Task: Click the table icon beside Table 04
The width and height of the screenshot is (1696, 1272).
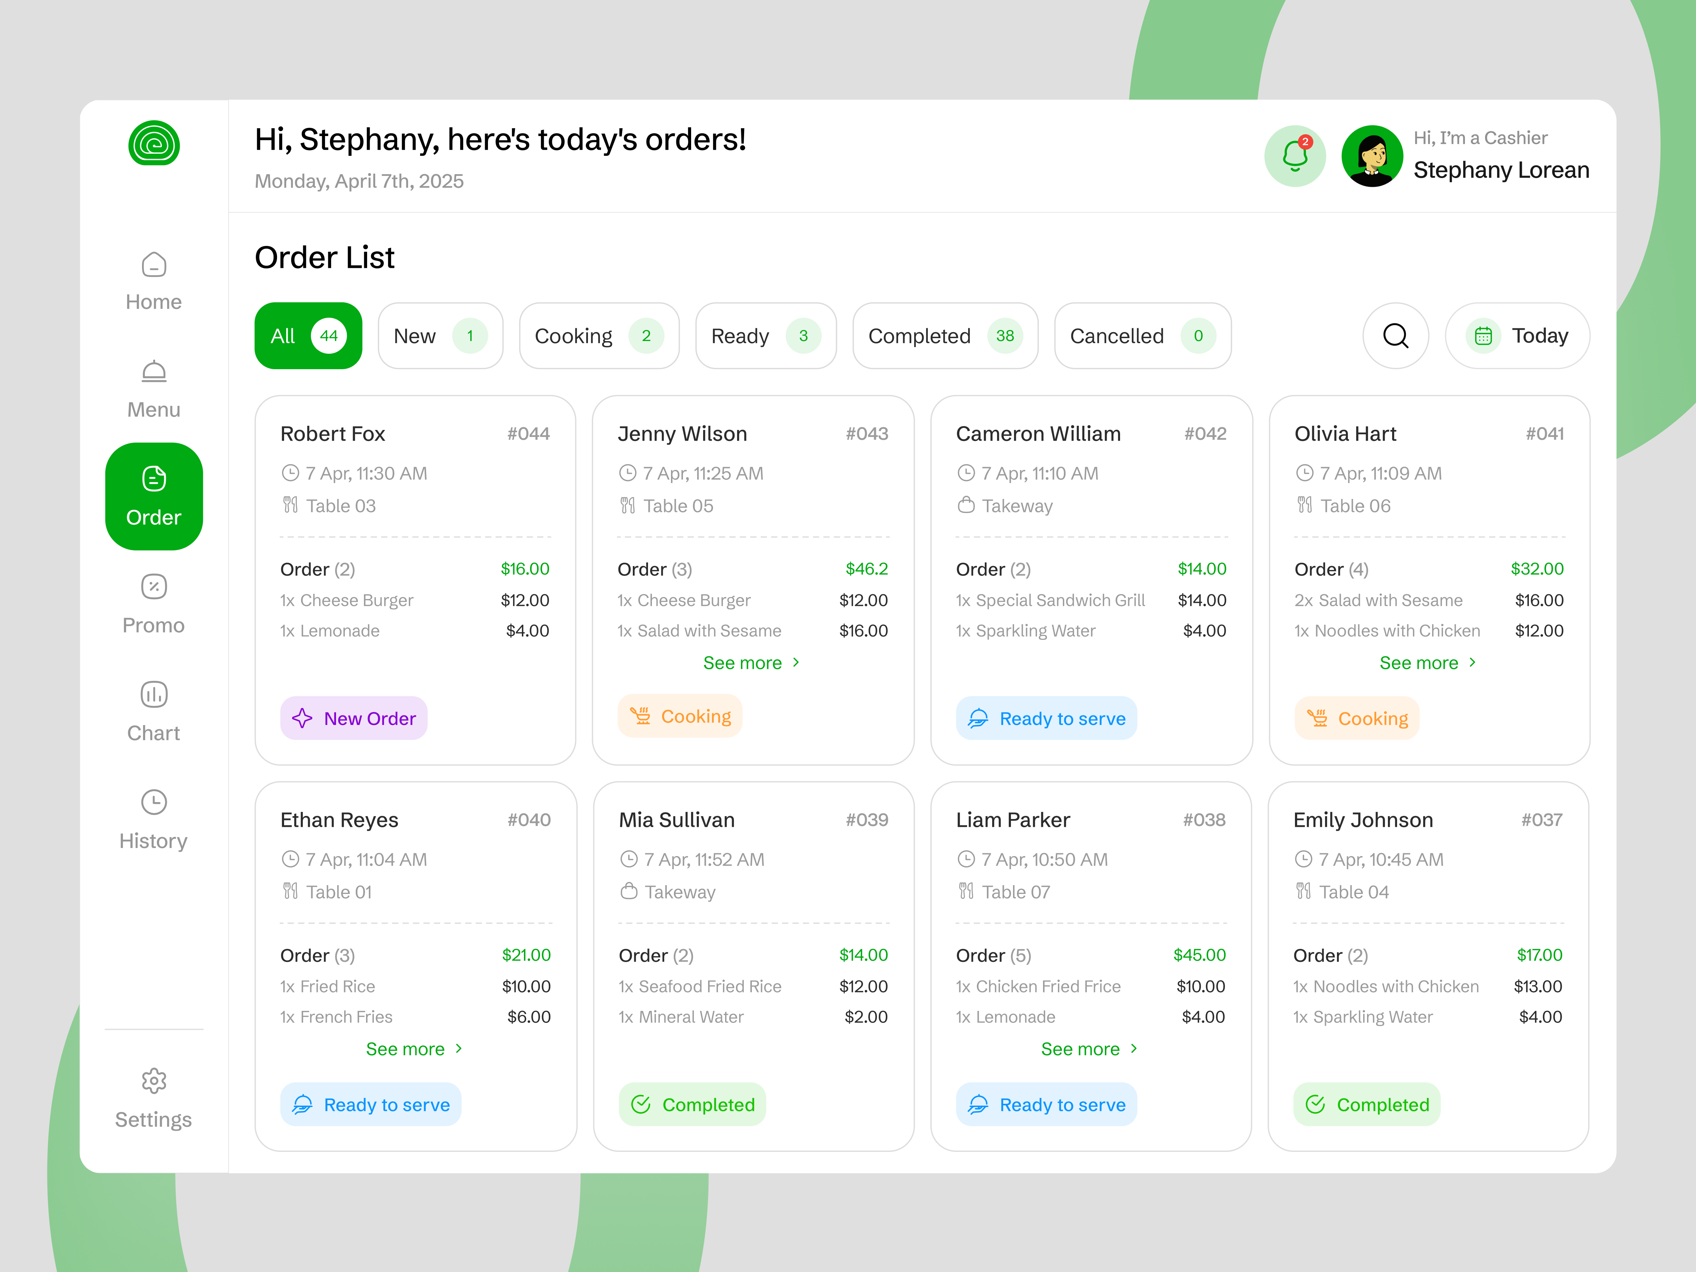Action: 1303,891
